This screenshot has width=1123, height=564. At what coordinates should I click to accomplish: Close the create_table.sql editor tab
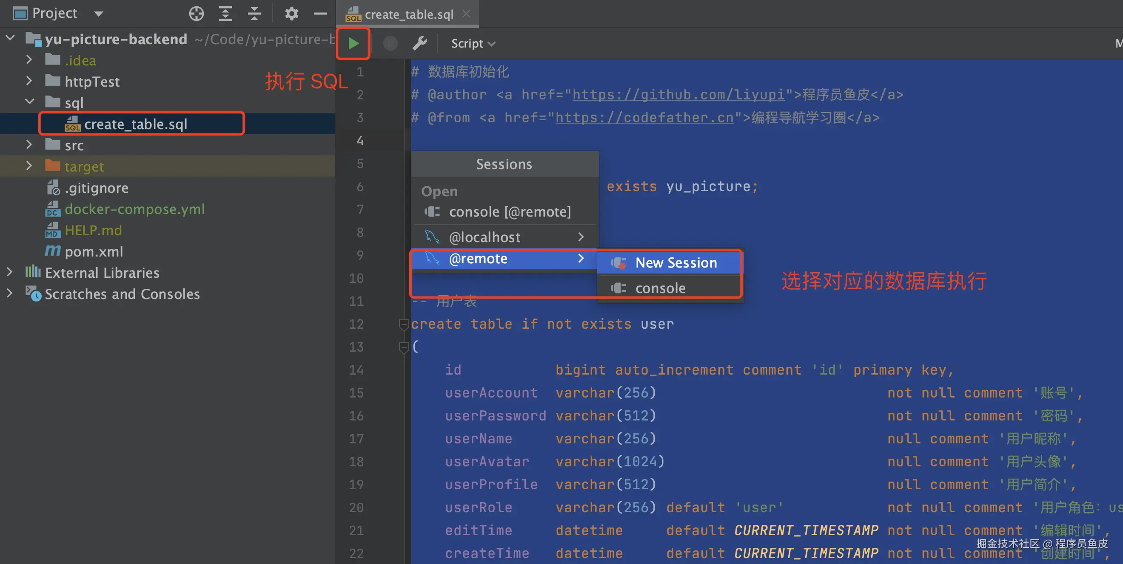click(x=466, y=14)
